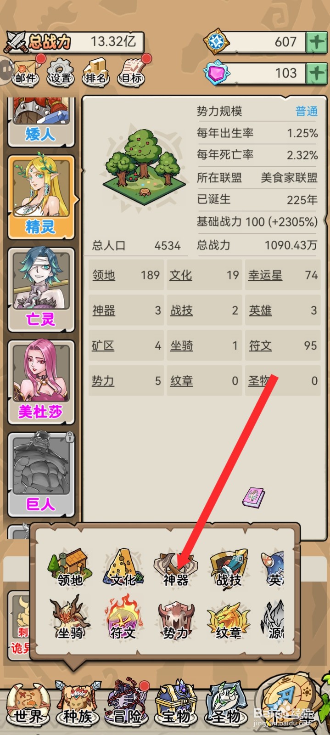Select the 文化 cheese icon
Viewport: 330px width, 735px height.
tap(123, 568)
